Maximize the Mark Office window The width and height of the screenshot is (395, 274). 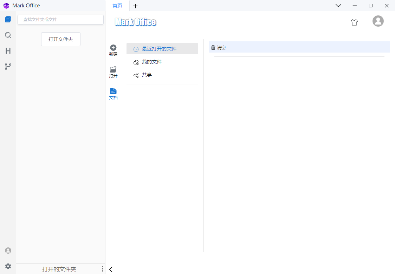pyautogui.click(x=370, y=6)
